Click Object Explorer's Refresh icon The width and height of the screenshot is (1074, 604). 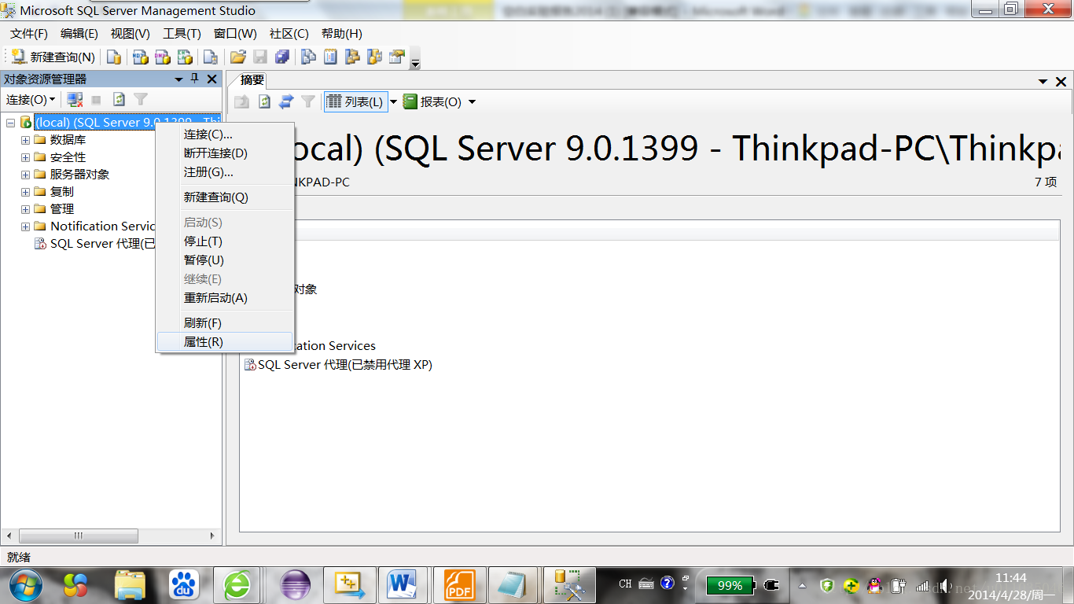(x=119, y=99)
